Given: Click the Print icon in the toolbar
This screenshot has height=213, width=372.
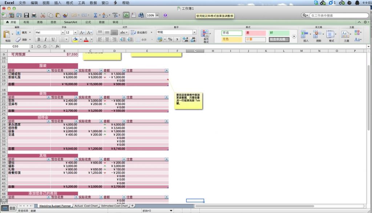Looking at the screenshot, I should click(x=34, y=15).
